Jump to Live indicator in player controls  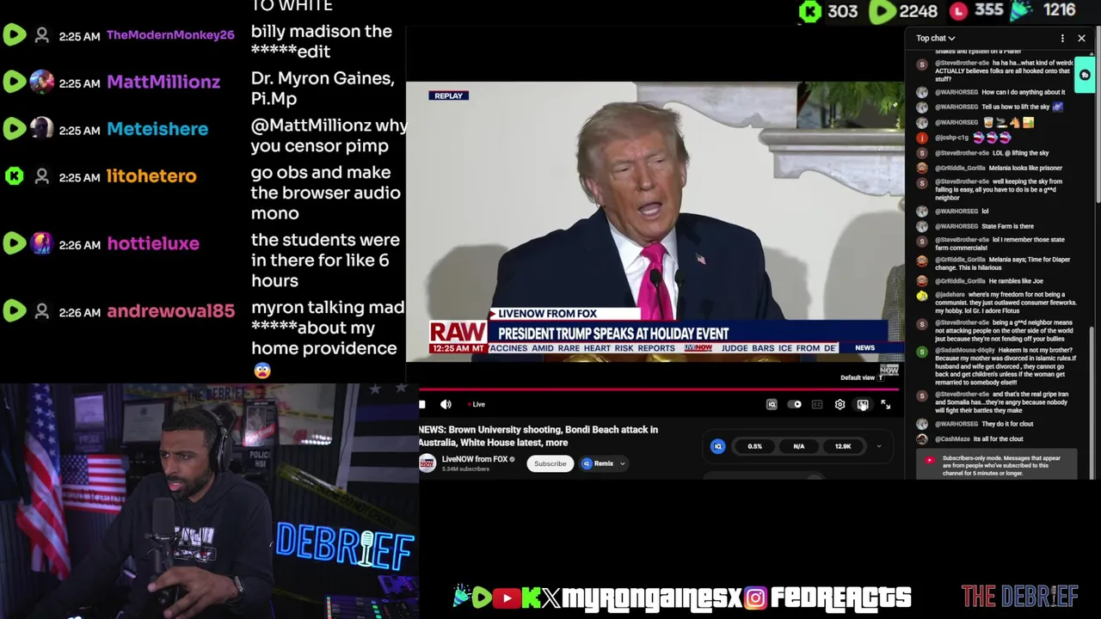tap(477, 404)
